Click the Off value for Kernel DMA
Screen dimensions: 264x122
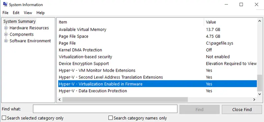209,50
